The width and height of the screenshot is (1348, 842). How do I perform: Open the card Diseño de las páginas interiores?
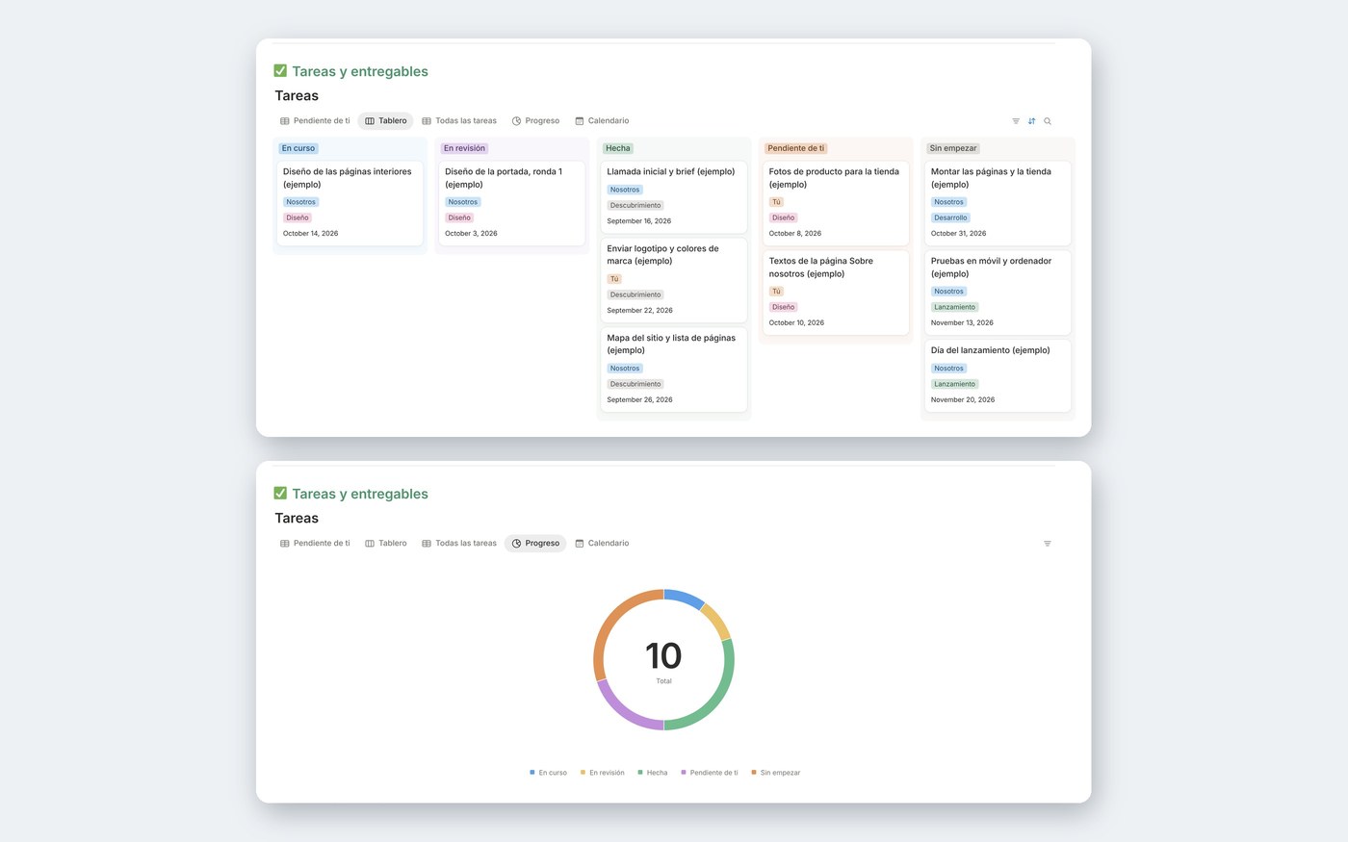pos(350,203)
